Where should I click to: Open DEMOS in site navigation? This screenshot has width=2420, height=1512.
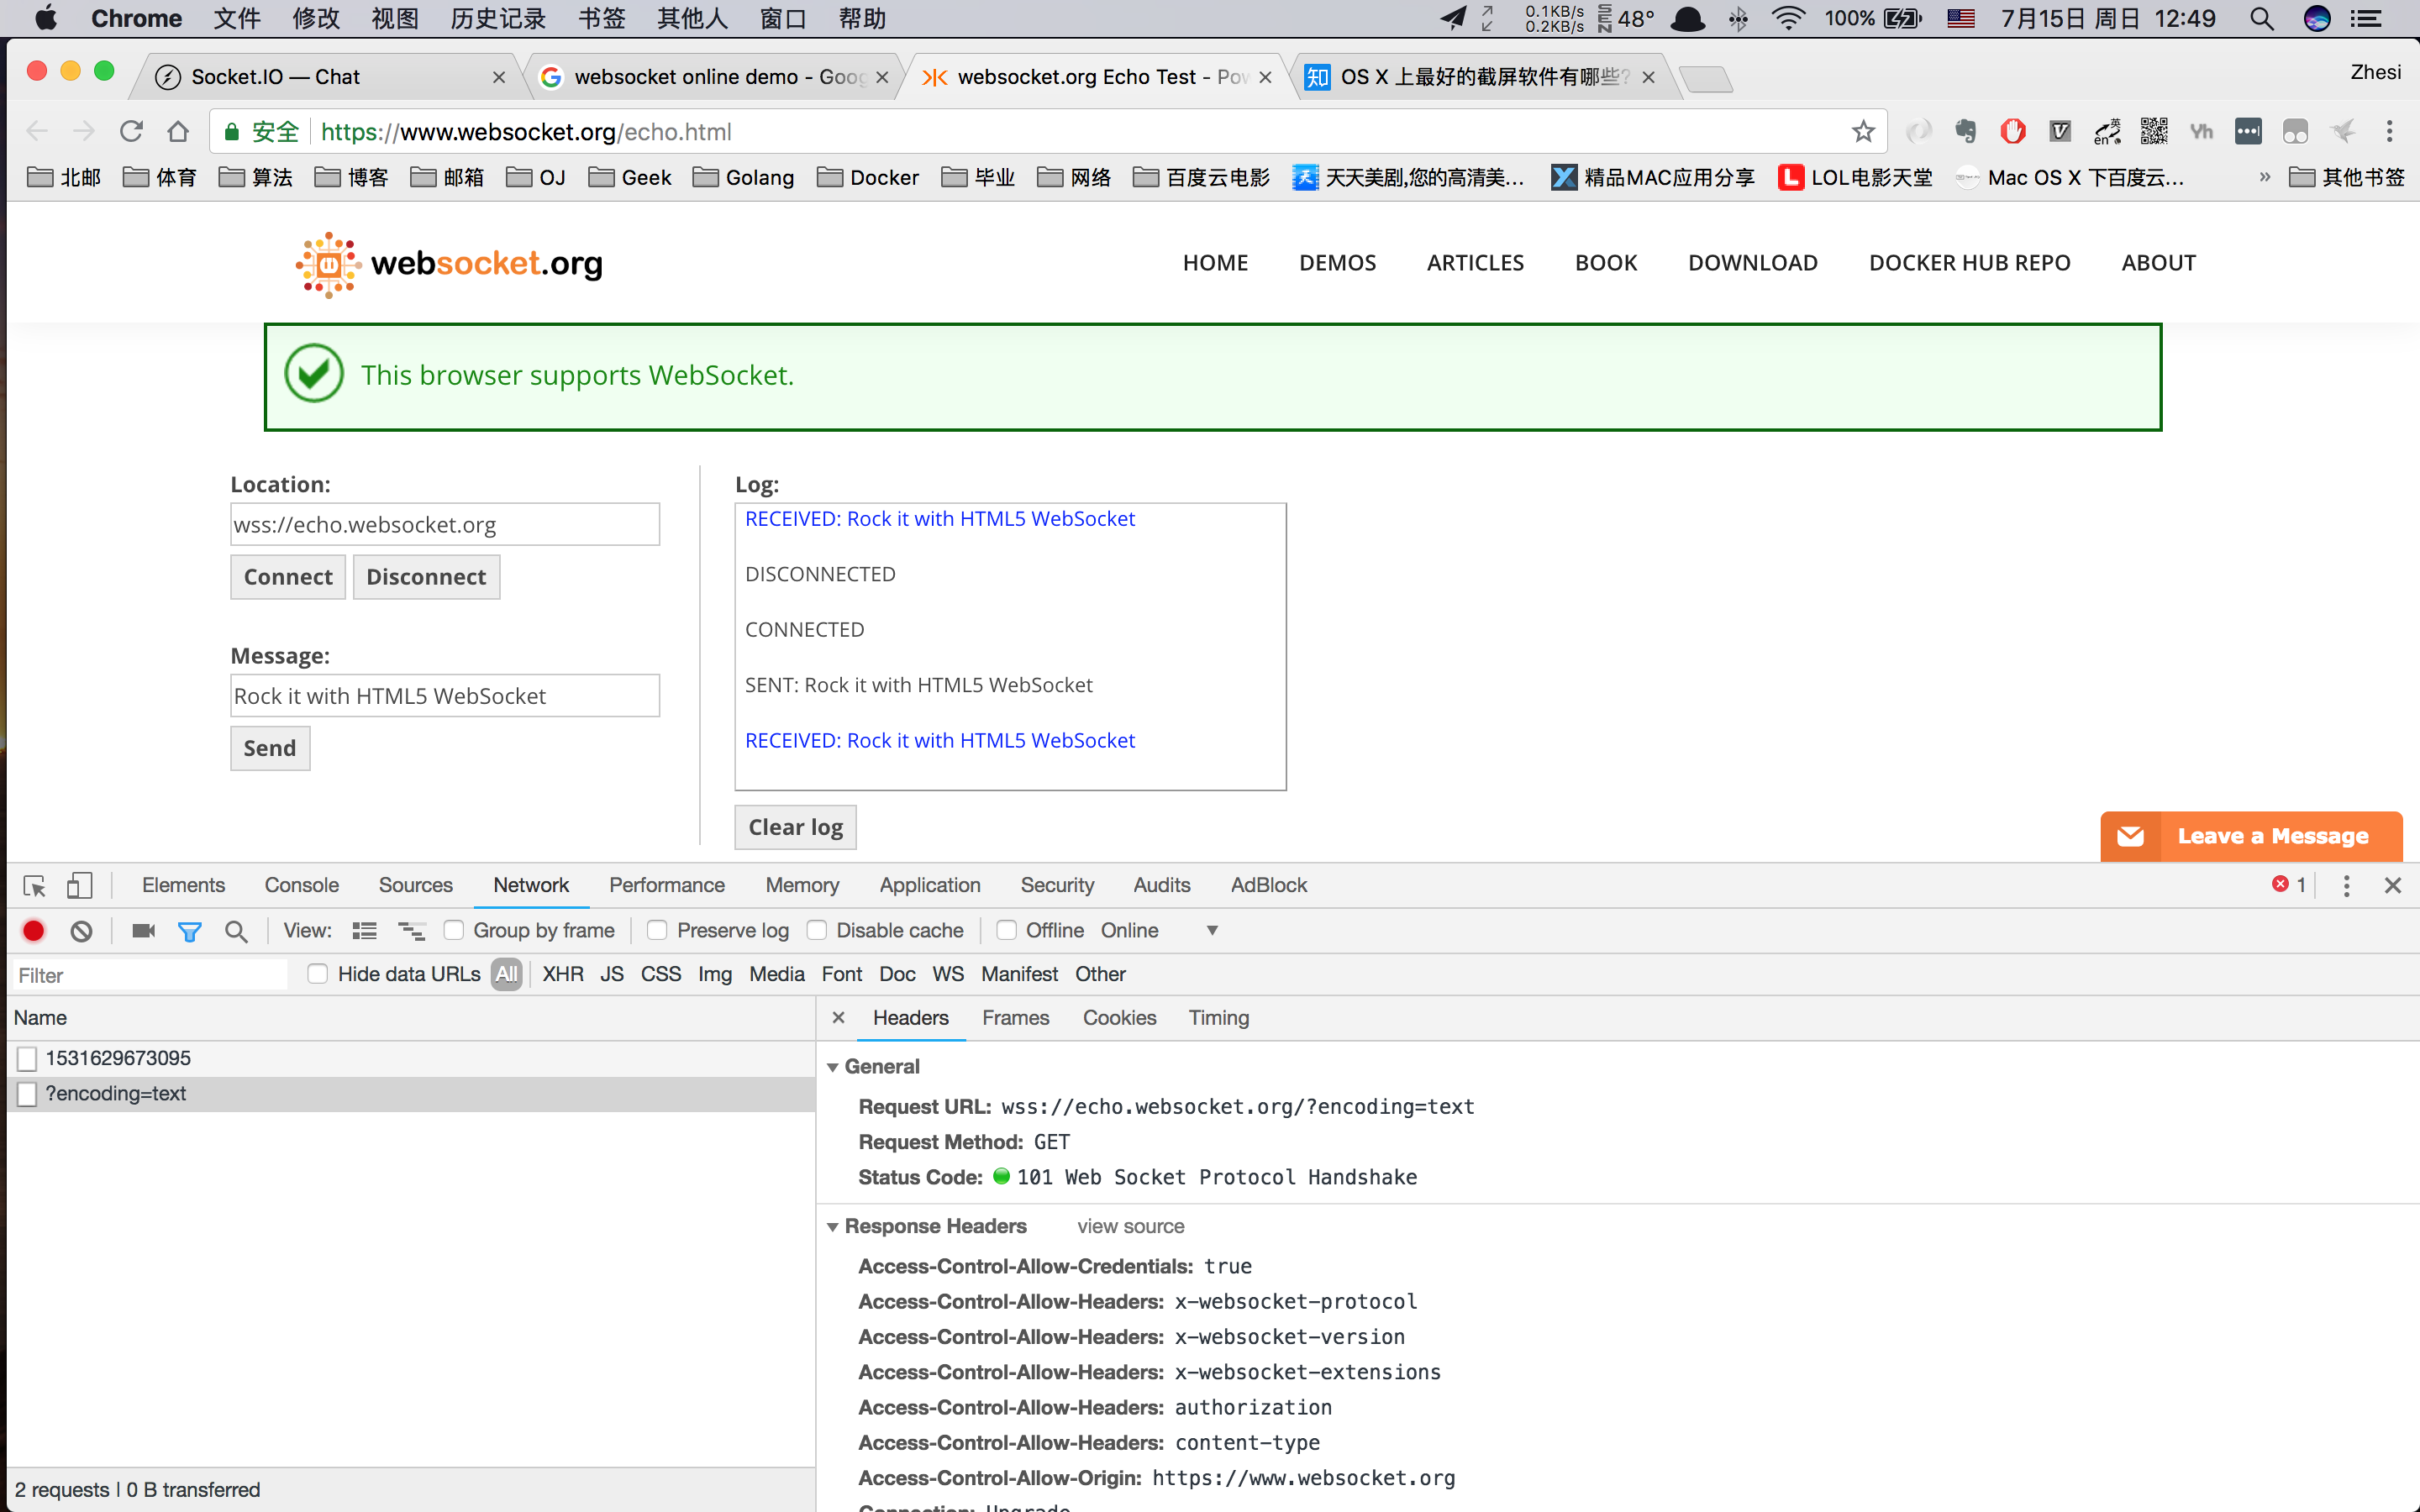click(x=1337, y=263)
